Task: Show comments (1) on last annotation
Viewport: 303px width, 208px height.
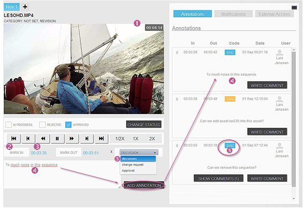Action: coord(218,179)
